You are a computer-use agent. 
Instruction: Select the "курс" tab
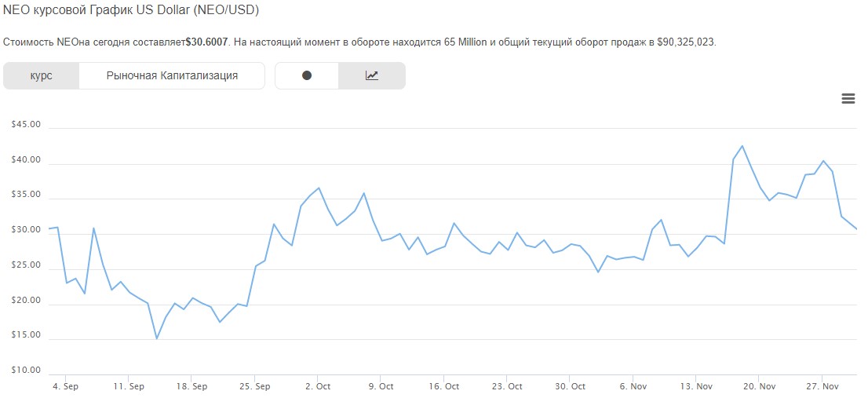click(x=42, y=76)
